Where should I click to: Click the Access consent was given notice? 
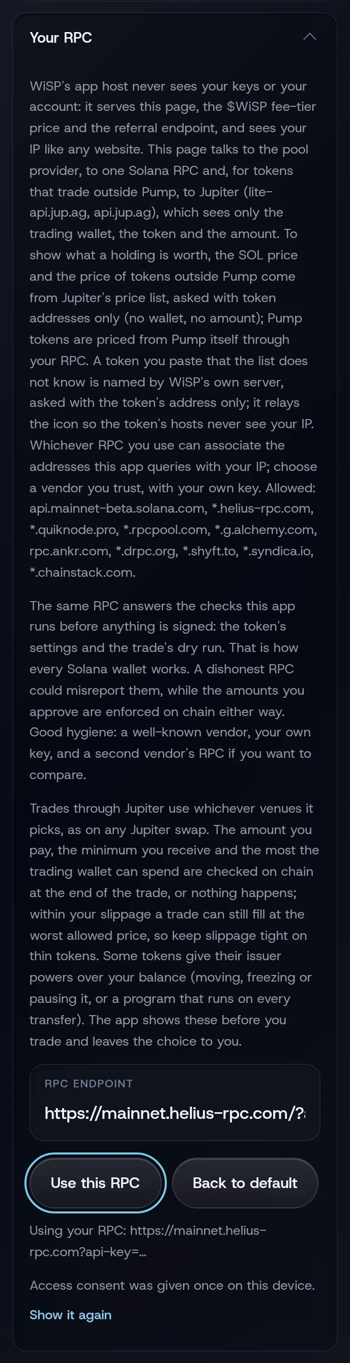(x=172, y=1285)
